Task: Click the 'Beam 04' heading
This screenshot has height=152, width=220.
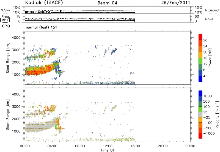Action: [x=107, y=3]
